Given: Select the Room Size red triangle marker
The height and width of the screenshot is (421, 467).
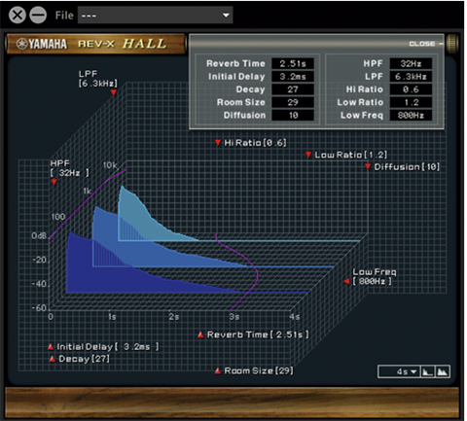Looking at the screenshot, I should [x=218, y=370].
